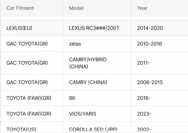
Task: Click the Car Fitment column header
Action: point(32,8)
